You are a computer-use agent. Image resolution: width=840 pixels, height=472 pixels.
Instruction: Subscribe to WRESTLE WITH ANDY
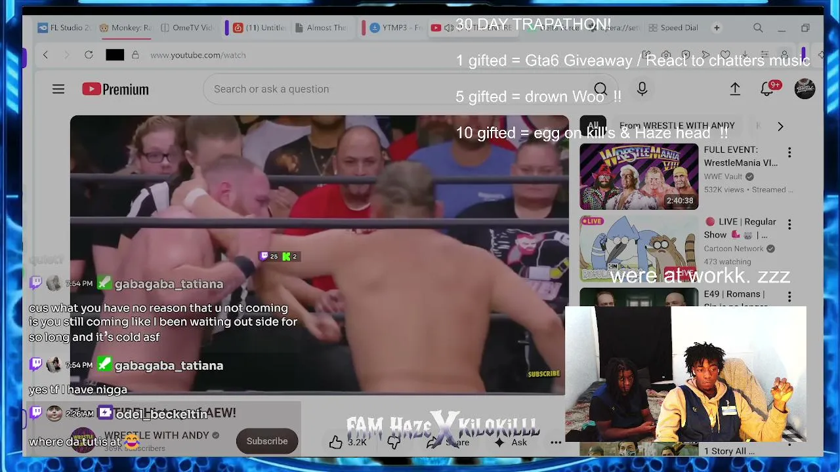(267, 441)
